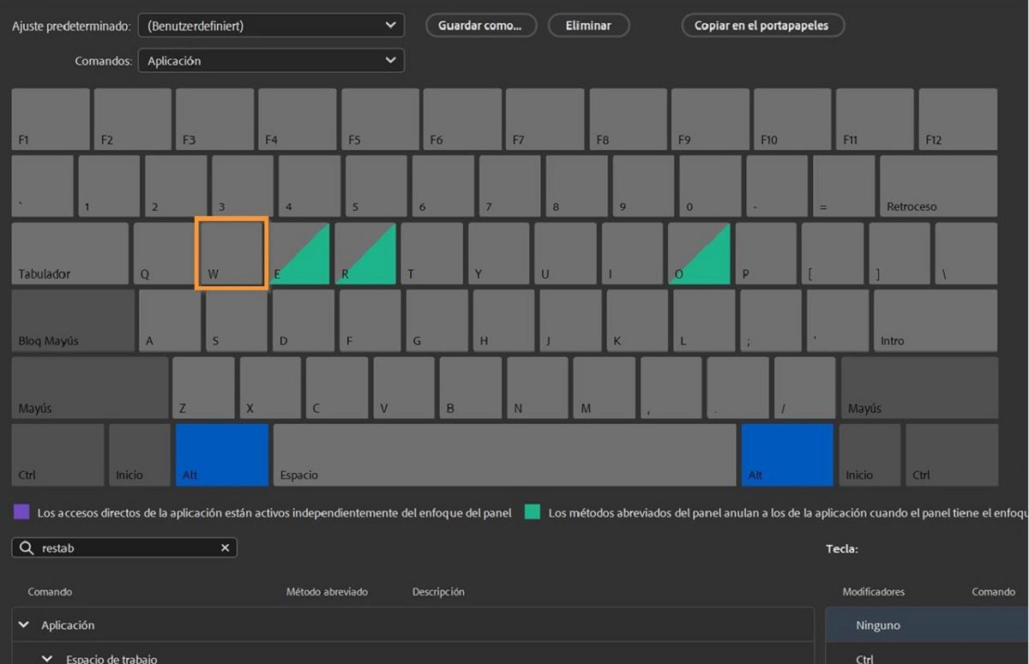Open the Comandos Aplicación dropdown

[x=271, y=61]
